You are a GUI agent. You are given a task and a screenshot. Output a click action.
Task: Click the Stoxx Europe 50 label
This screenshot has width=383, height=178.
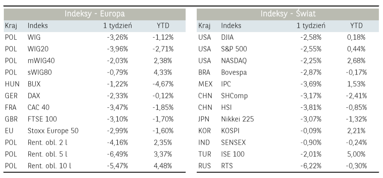pos(53,131)
